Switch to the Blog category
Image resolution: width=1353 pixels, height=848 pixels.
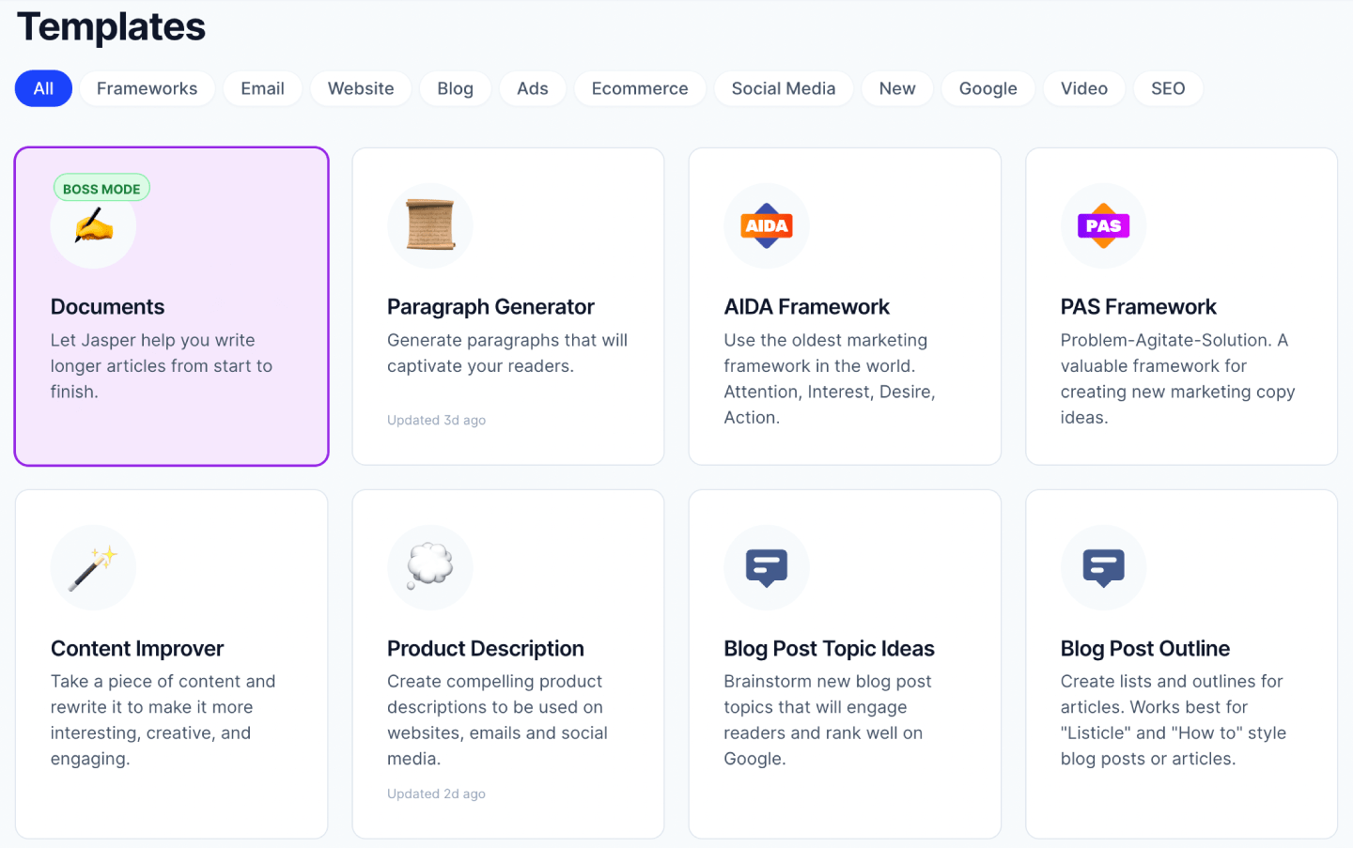(x=456, y=88)
